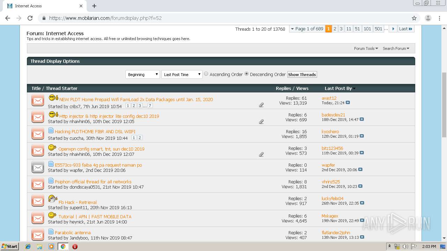The image size is (447, 251).
Task: Click envelope icon of Hacking PLDTHOME thread
Action: pos(38,134)
